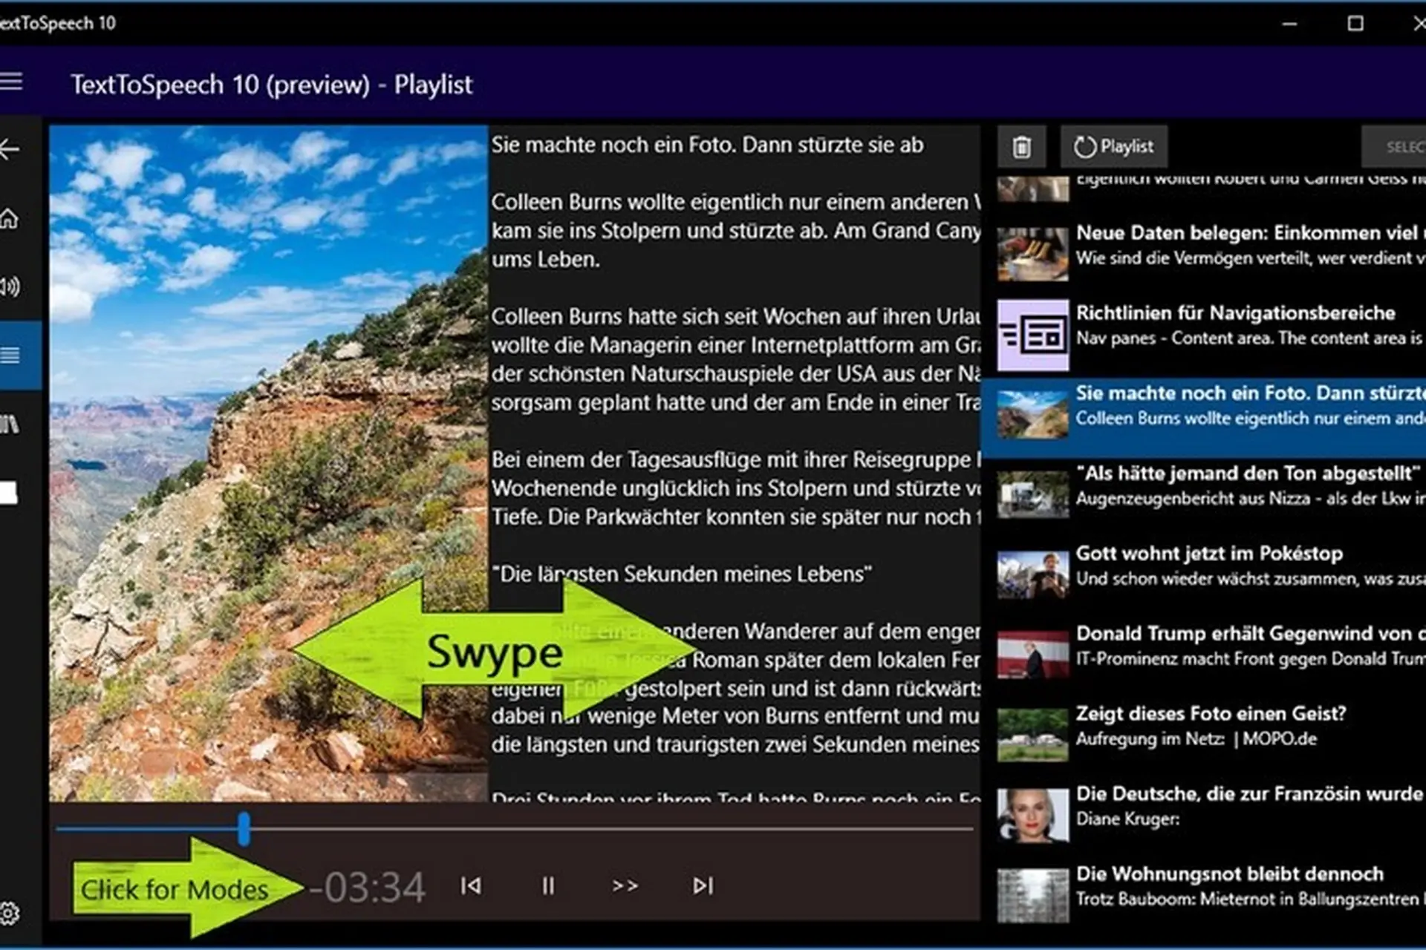Open the library books icon in sidebar

pos(9,424)
